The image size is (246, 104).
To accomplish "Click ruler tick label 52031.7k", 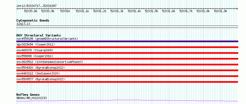I will pos(186,11).
